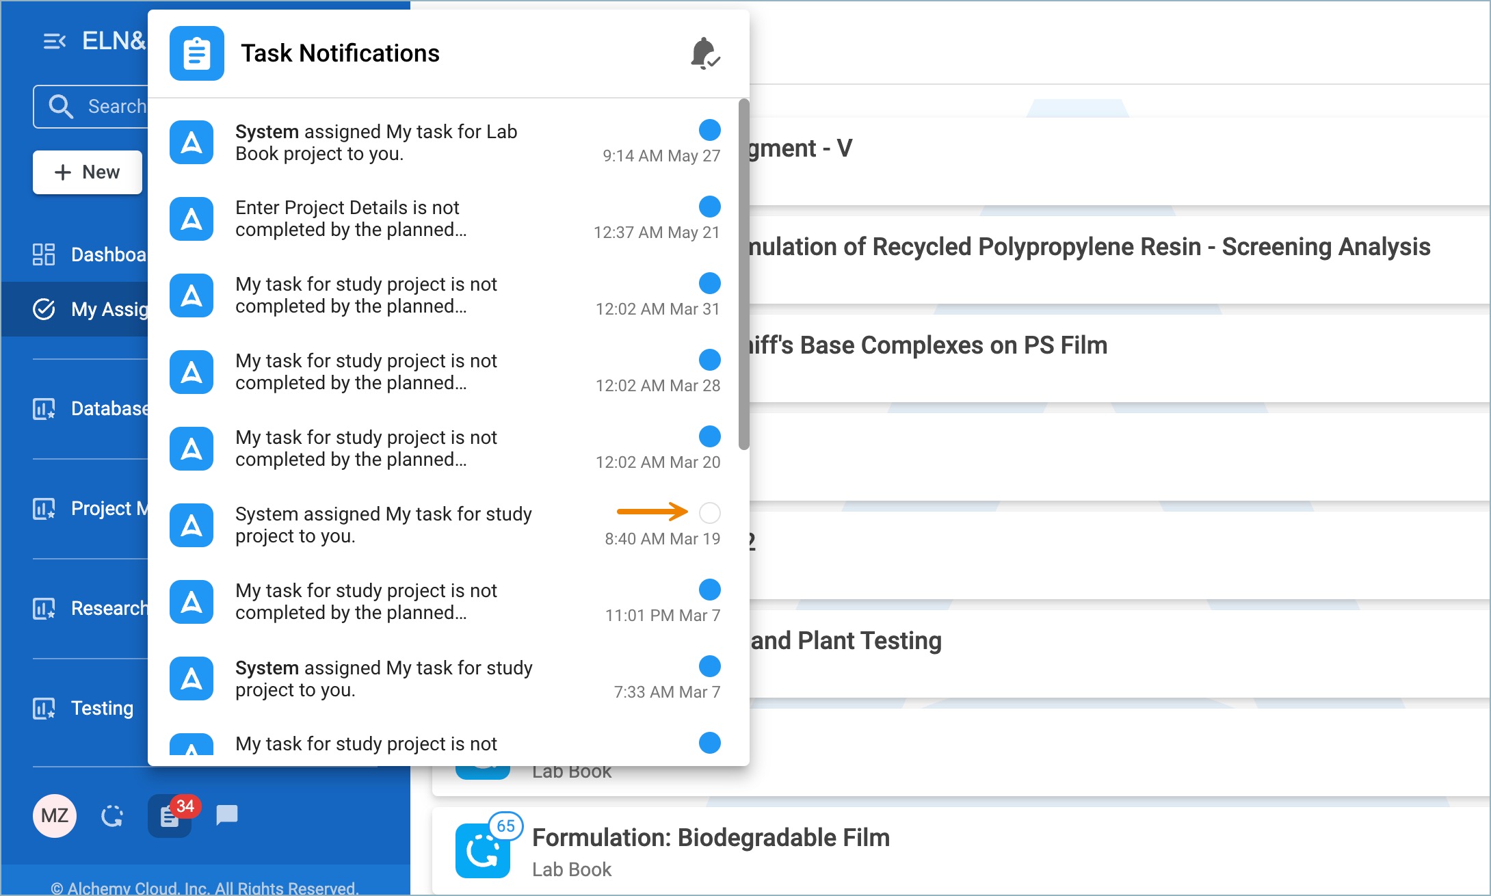Click the Research sidebar icon
Image resolution: width=1491 pixels, height=896 pixels.
[44, 609]
